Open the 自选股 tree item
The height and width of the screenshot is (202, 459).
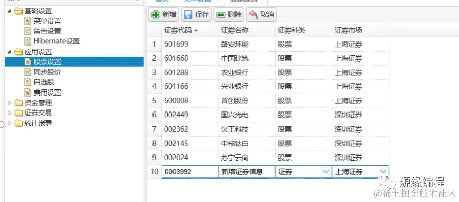pos(44,82)
